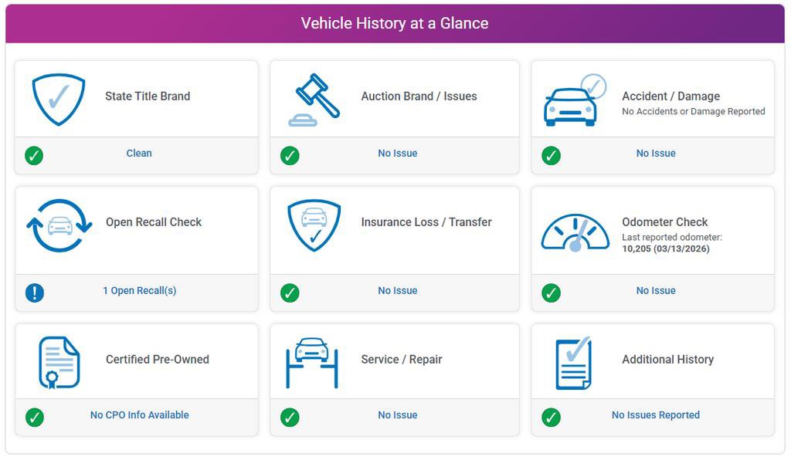
Task: Open the 1 Open Recall(s) link
Action: 139,291
